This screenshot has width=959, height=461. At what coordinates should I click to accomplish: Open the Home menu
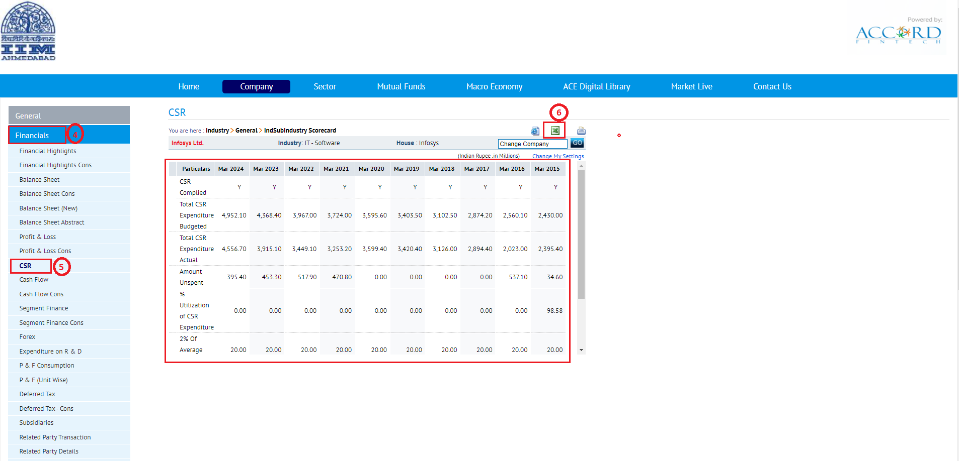pos(189,86)
